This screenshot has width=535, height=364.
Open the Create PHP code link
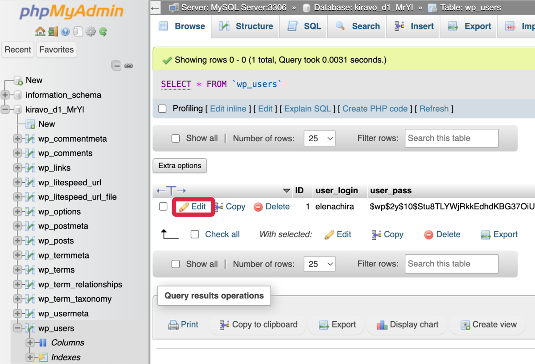click(x=375, y=108)
